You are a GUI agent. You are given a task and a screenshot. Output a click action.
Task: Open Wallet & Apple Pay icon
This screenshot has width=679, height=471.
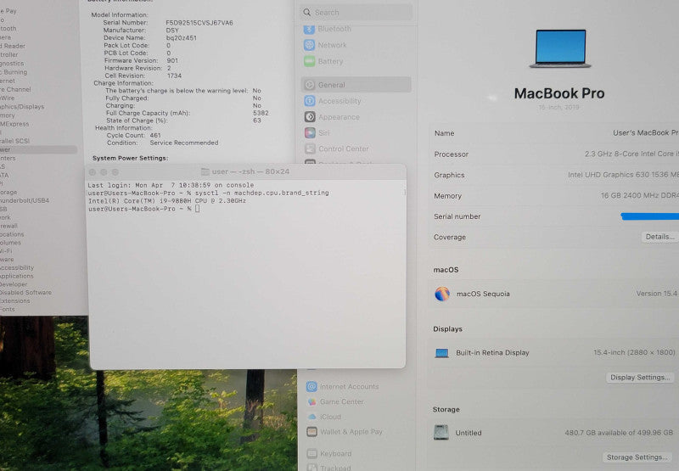coord(311,432)
